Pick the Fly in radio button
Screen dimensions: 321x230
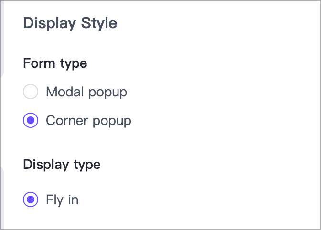pos(31,199)
